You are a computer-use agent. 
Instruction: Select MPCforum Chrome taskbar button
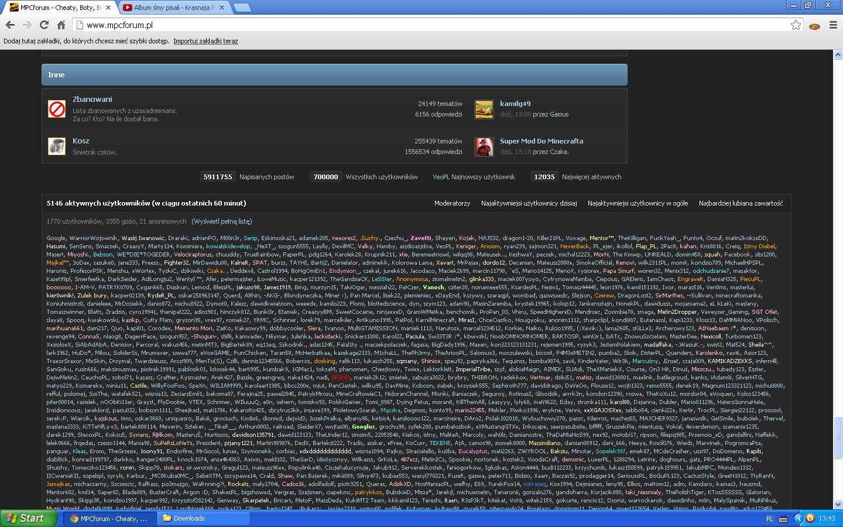click(x=109, y=518)
